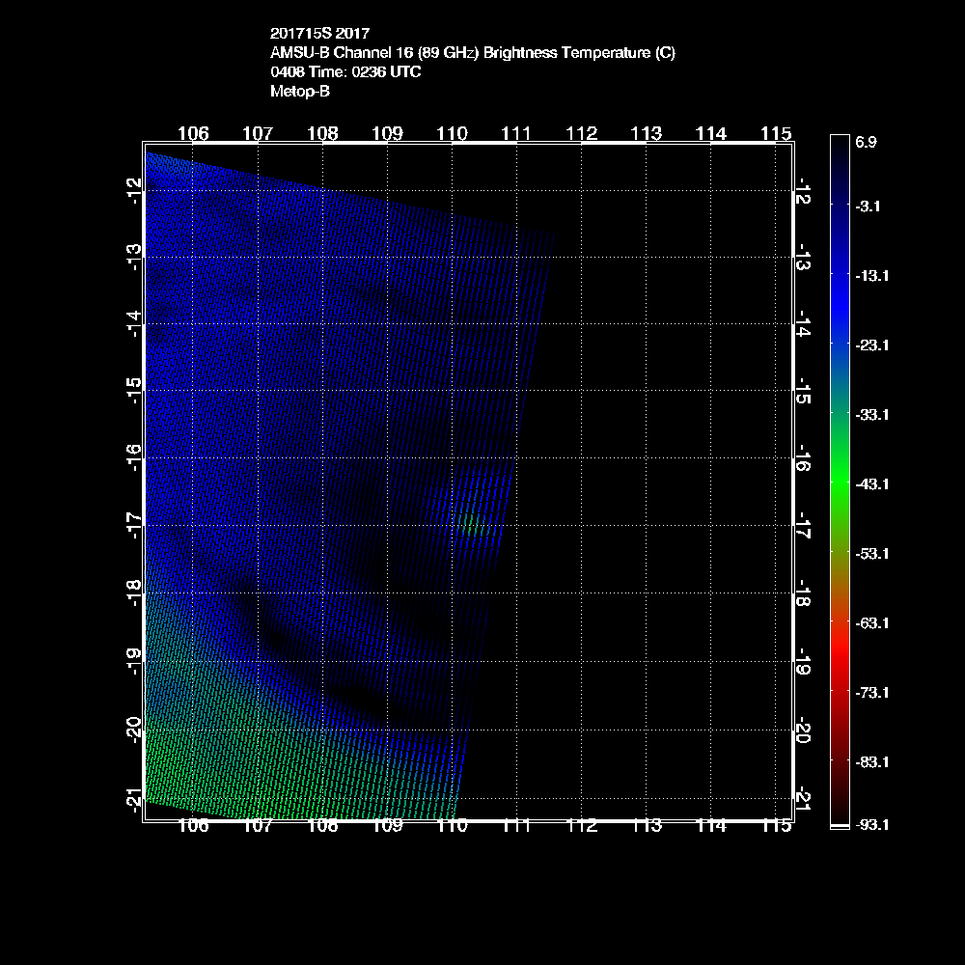The width and height of the screenshot is (965, 965).
Task: Click the 115 label on the top axis
Action: coord(776,132)
